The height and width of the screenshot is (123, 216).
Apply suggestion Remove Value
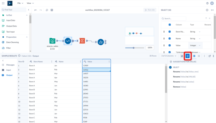pyautogui.click(x=180, y=87)
